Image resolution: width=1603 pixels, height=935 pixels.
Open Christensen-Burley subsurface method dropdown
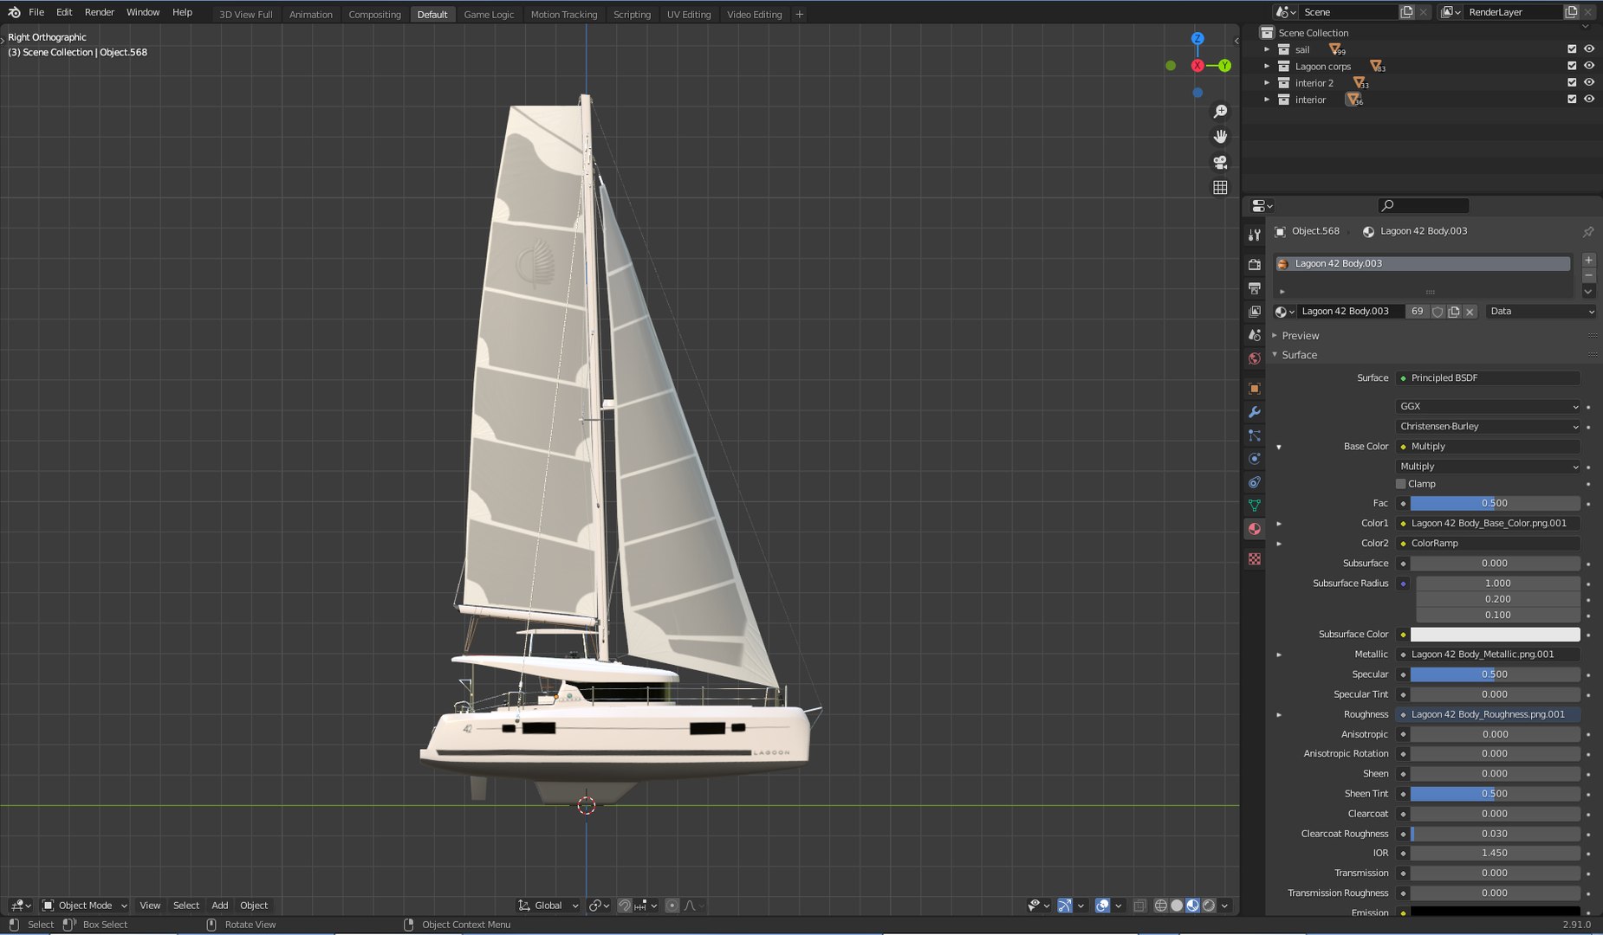click(x=1488, y=426)
